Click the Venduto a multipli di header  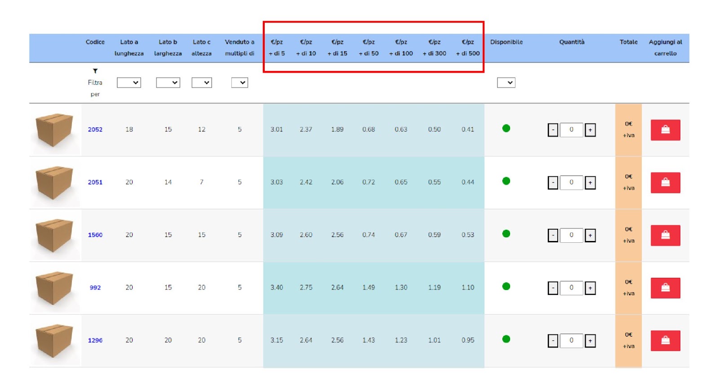[240, 48]
